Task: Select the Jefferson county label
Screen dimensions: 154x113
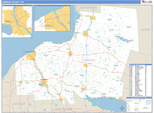Action: (88, 8)
